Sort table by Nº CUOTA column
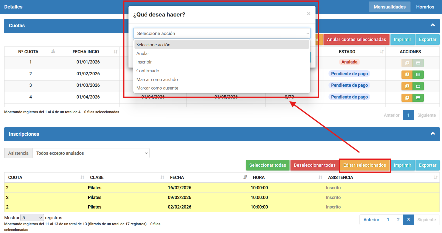Image resolution: width=442 pixels, height=233 pixels. click(x=53, y=52)
